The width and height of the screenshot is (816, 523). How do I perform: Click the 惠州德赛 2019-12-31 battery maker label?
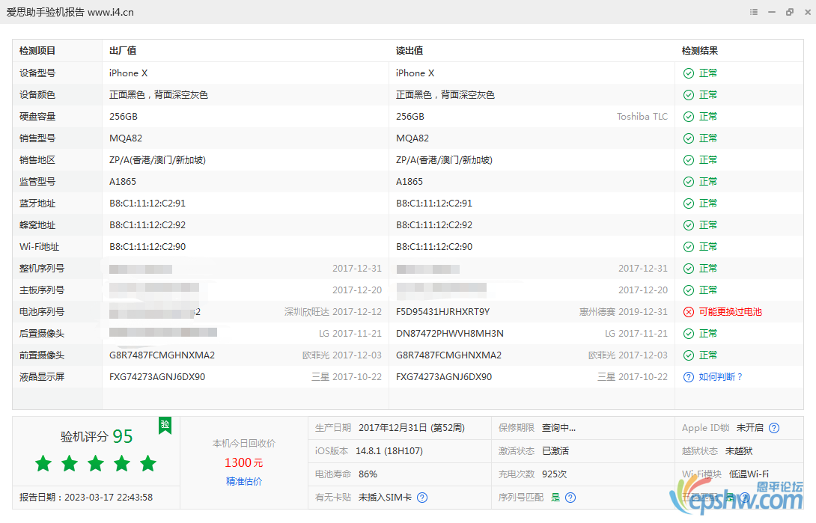[x=624, y=312]
